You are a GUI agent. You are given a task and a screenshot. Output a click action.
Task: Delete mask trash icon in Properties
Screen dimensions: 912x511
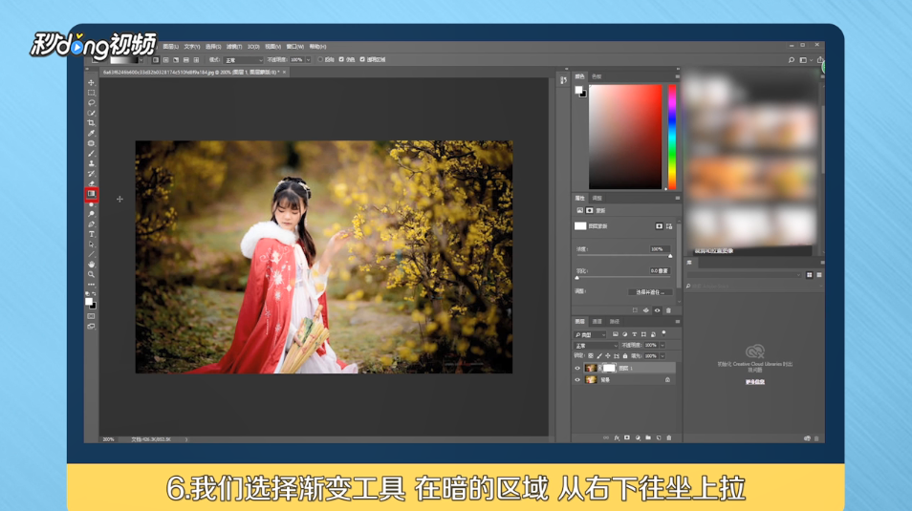tap(668, 310)
